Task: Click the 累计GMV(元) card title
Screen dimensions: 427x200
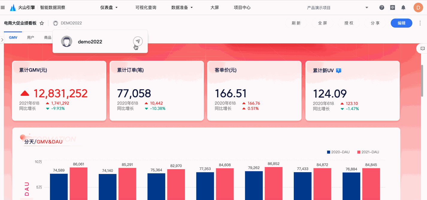Action: [x=33, y=70]
